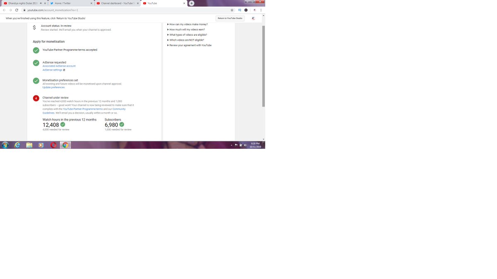Open the IQ browser extension
Viewport: 497px width, 279px height.
pyautogui.click(x=240, y=10)
